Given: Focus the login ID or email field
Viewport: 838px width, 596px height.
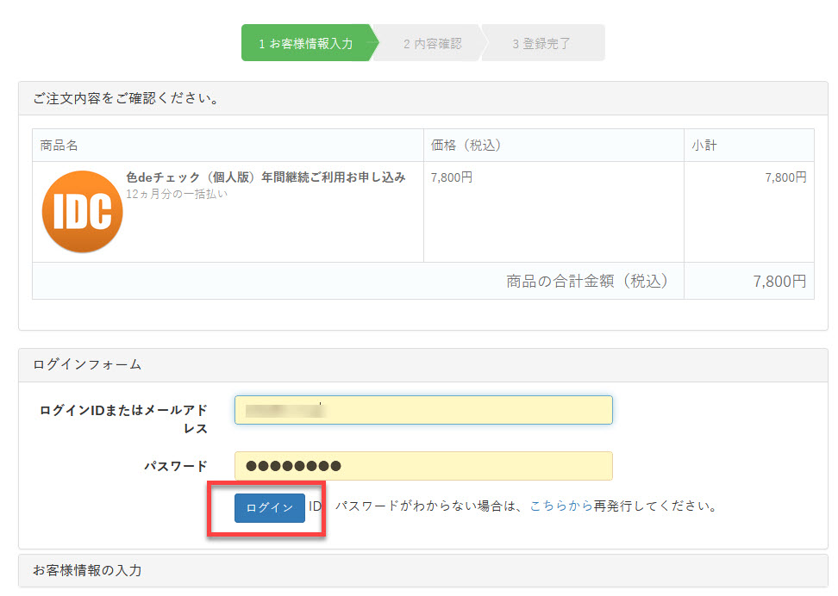Looking at the screenshot, I should pyautogui.click(x=422, y=410).
